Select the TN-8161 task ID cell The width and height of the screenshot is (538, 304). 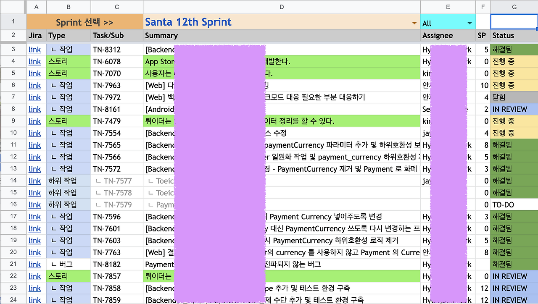tap(117, 110)
